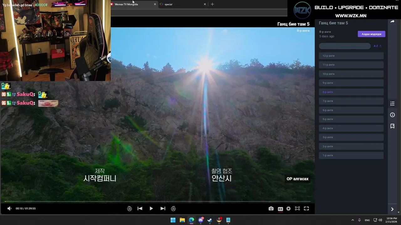The height and width of the screenshot is (225, 401).
Task: Report an error with Алдаа мэдэгдэх
Action: (x=372, y=34)
